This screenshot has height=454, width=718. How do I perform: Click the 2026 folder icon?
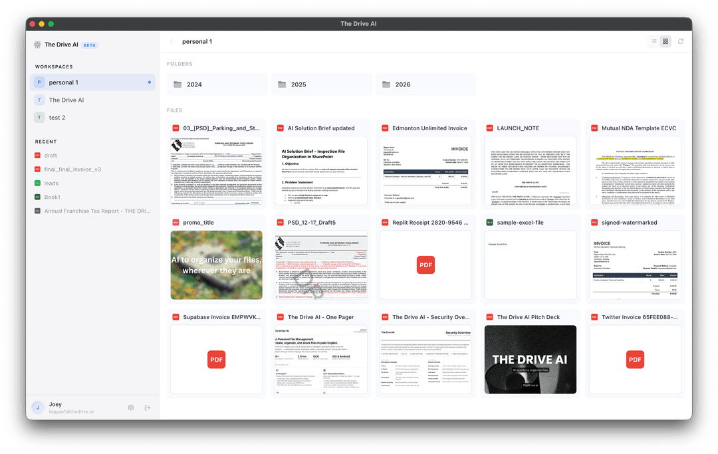386,84
